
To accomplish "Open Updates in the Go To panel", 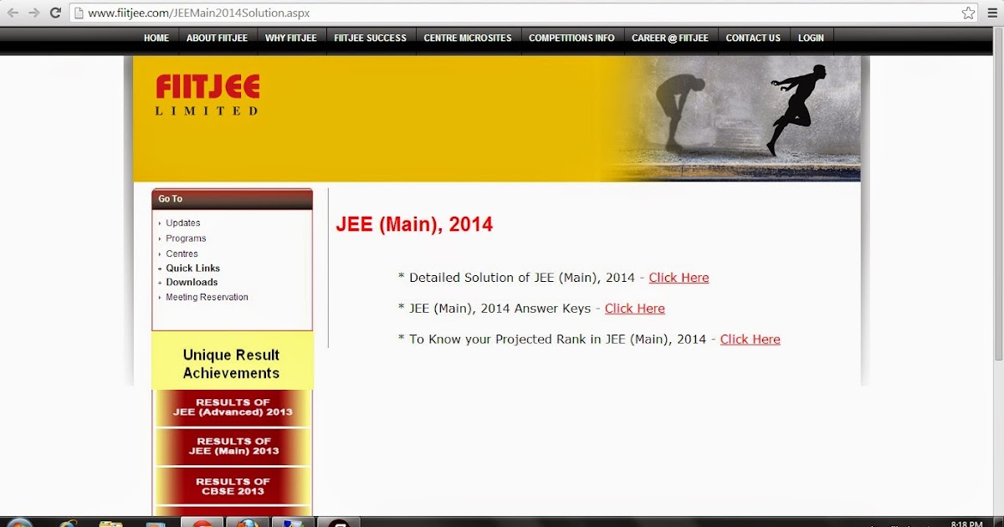I will click(x=182, y=223).
